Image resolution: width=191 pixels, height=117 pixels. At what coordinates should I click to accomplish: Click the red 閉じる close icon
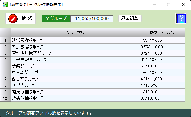13,19
